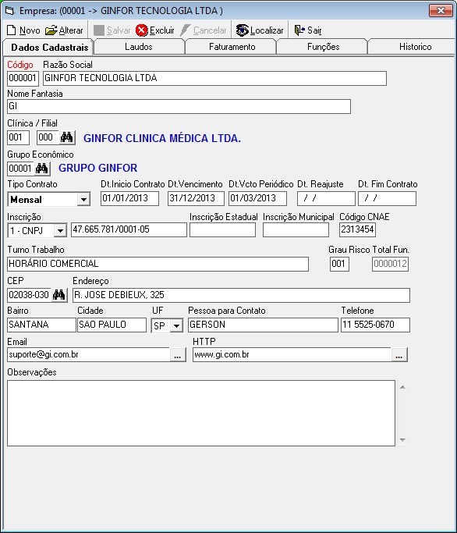Click the Endereço address field
This screenshot has height=533, width=457.
241,295
